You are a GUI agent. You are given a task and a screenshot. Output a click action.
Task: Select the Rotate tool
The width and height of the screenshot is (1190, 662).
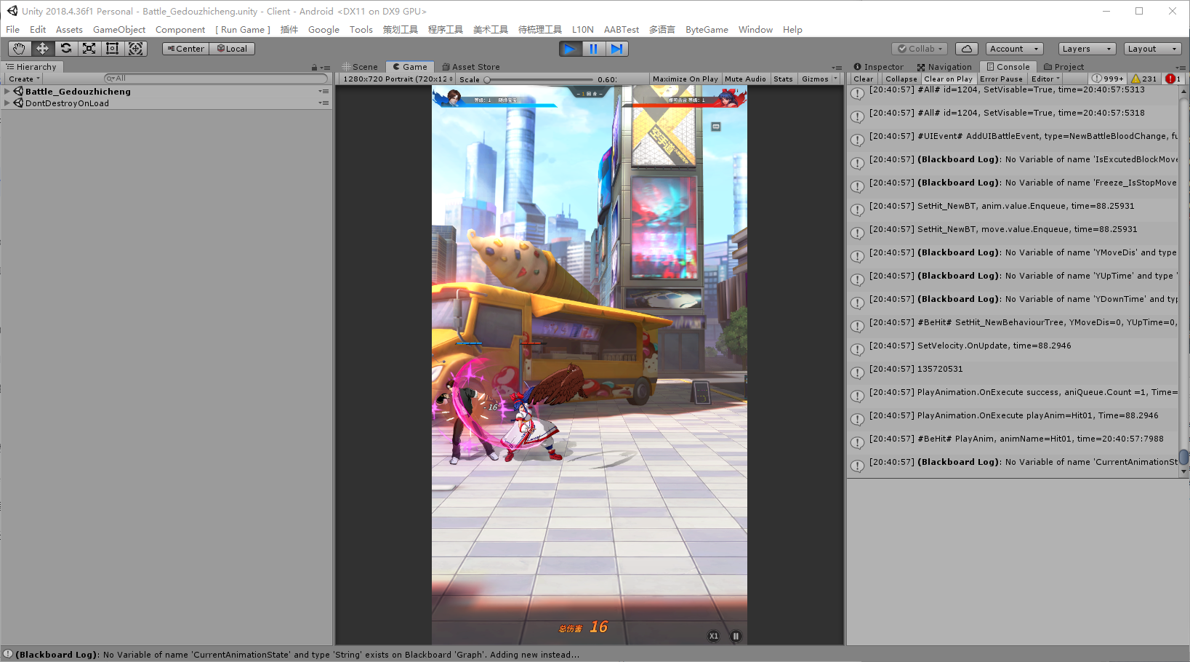tap(65, 49)
